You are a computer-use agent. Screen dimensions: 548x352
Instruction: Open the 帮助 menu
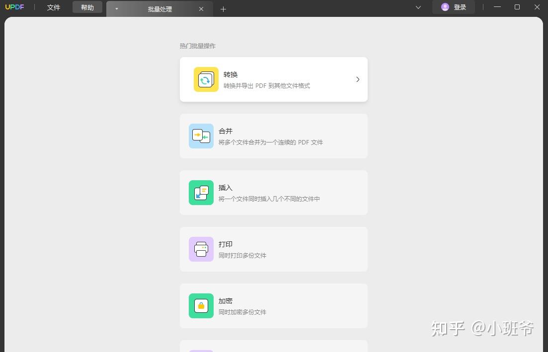(x=87, y=7)
